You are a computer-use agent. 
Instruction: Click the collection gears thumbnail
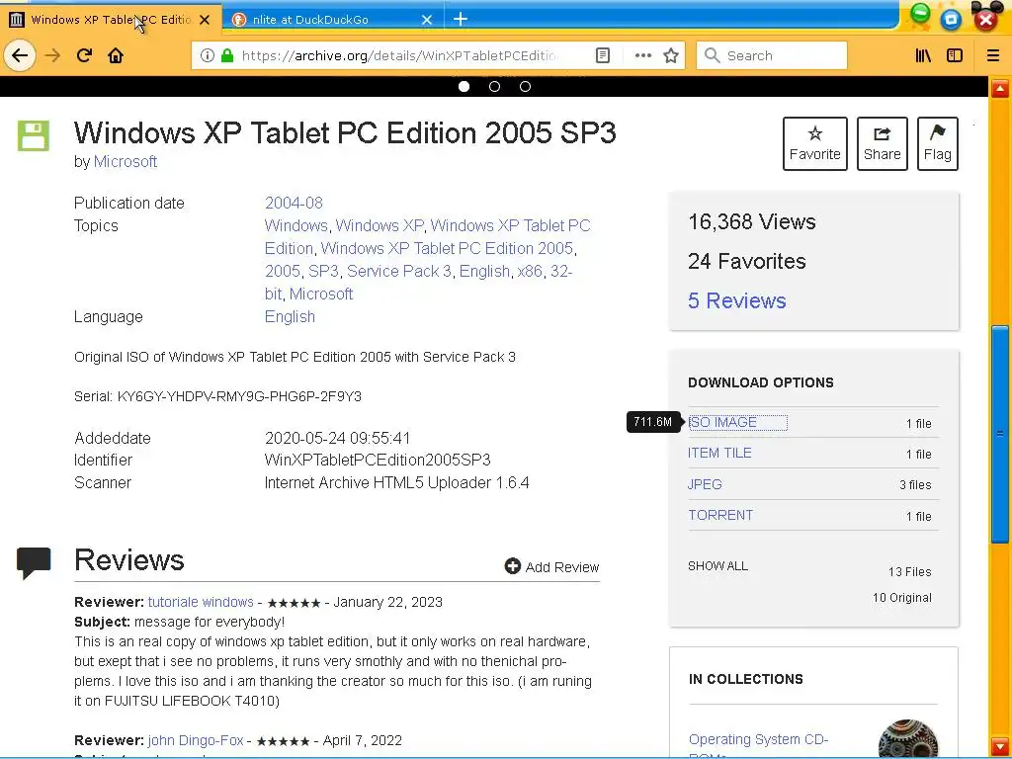pos(908,739)
